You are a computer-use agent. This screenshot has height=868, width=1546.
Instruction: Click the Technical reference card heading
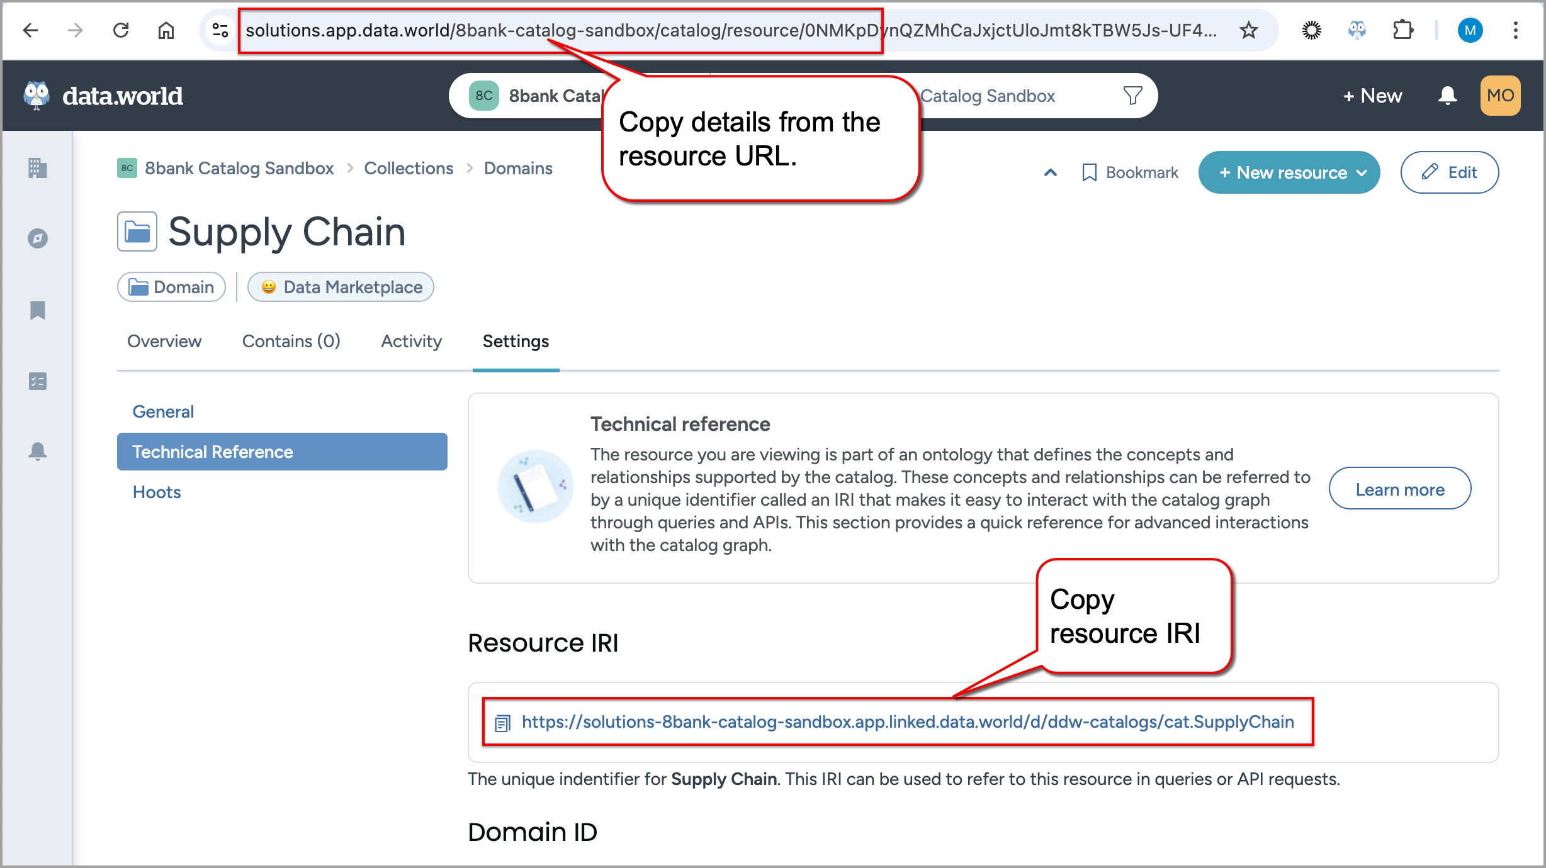pyautogui.click(x=680, y=424)
